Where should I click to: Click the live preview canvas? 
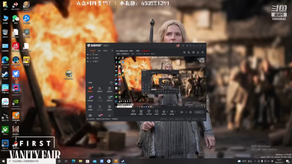160,82
